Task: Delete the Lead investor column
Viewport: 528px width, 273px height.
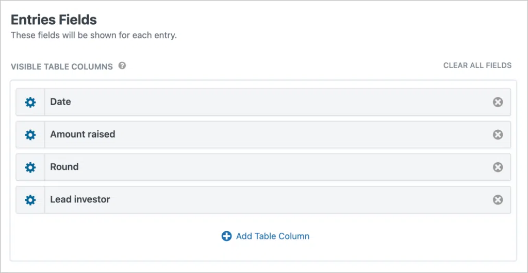Action: click(x=498, y=199)
